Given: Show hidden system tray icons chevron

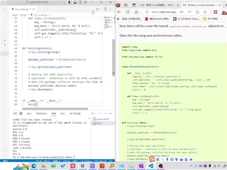Looking at the screenshot, I should pyautogui.click(x=191, y=166).
